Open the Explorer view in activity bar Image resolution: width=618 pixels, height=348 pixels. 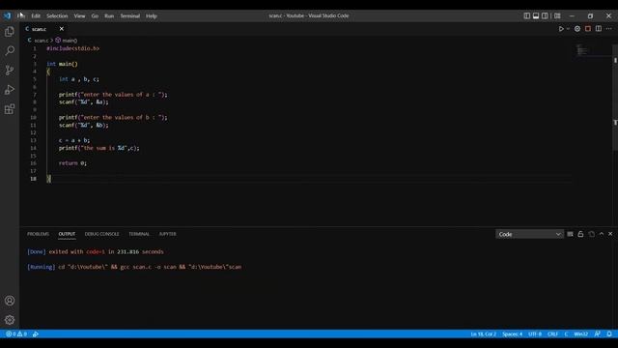[x=10, y=32]
